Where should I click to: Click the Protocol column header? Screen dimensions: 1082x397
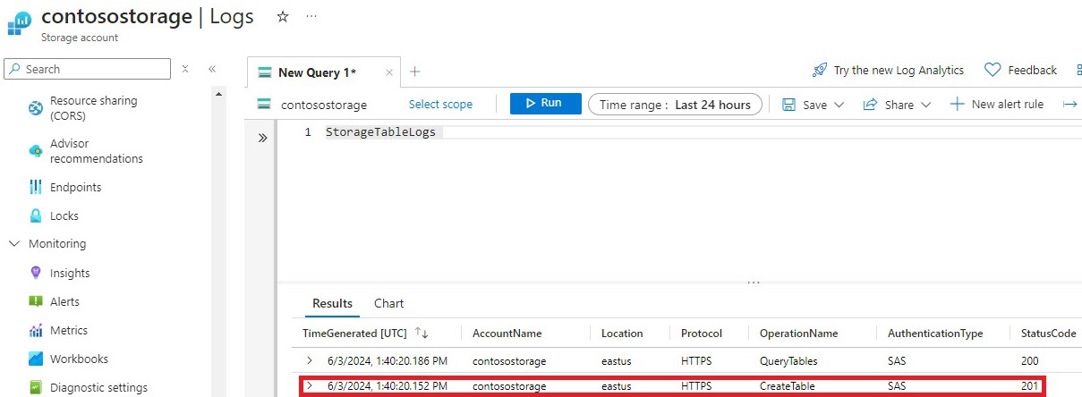(x=702, y=333)
